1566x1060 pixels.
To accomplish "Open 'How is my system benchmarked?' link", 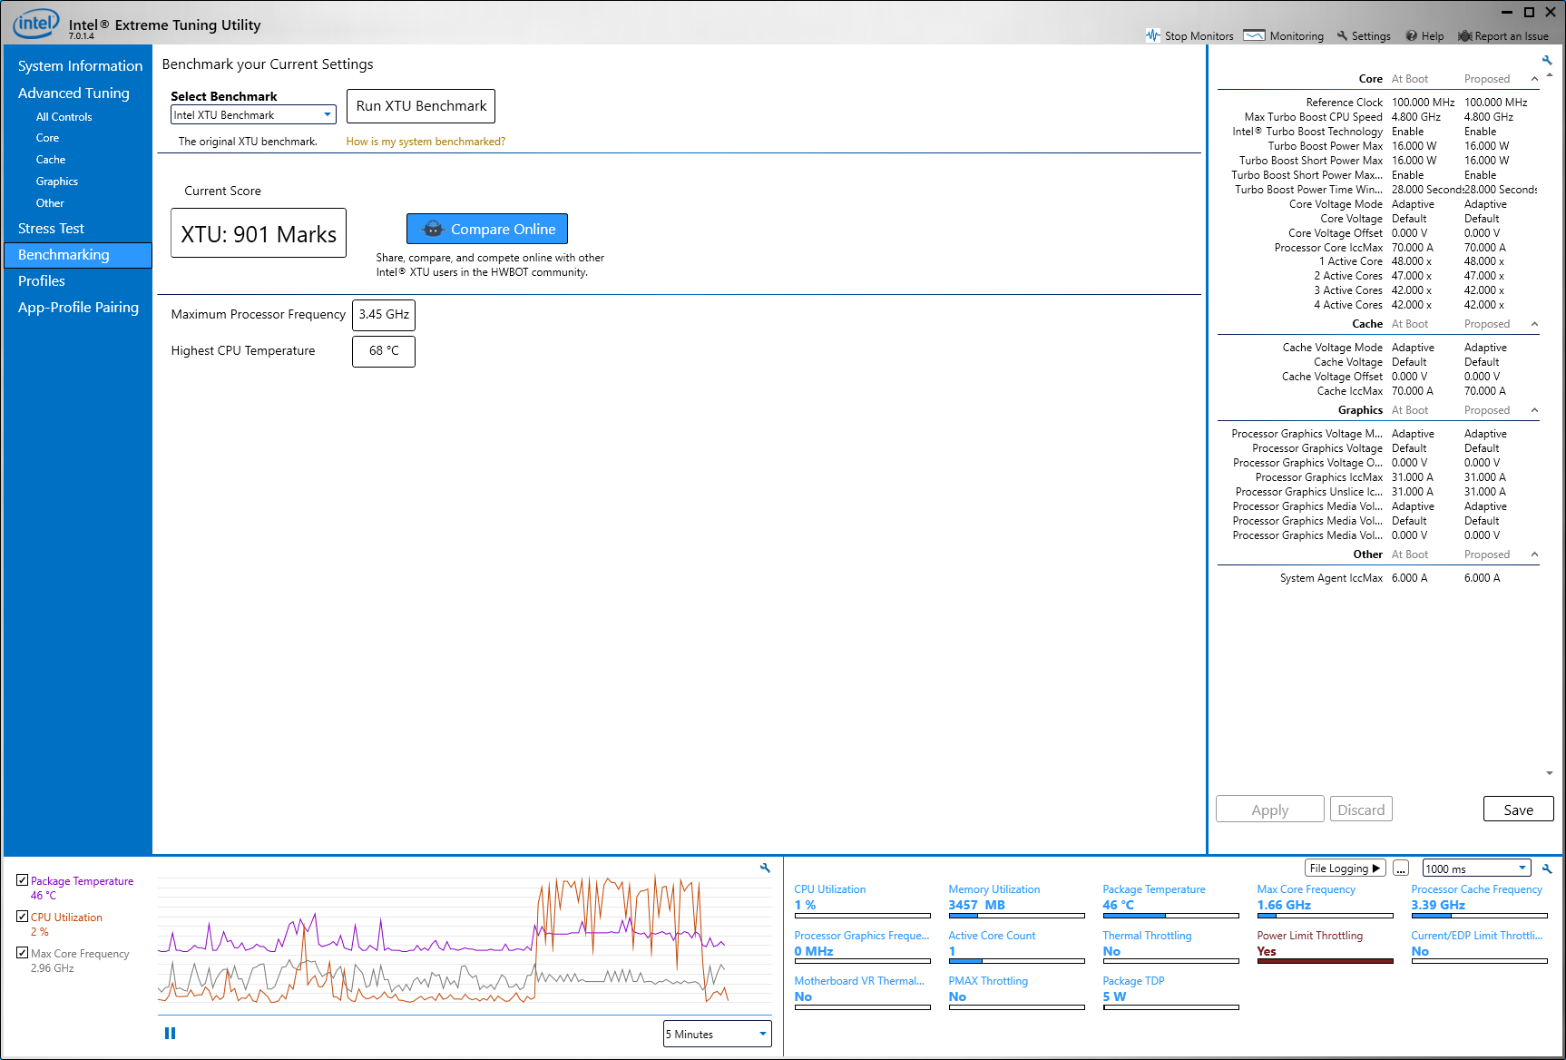I will [x=426, y=142].
